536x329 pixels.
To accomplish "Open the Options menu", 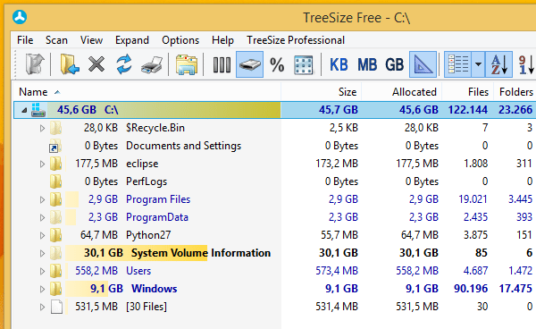I will [180, 40].
